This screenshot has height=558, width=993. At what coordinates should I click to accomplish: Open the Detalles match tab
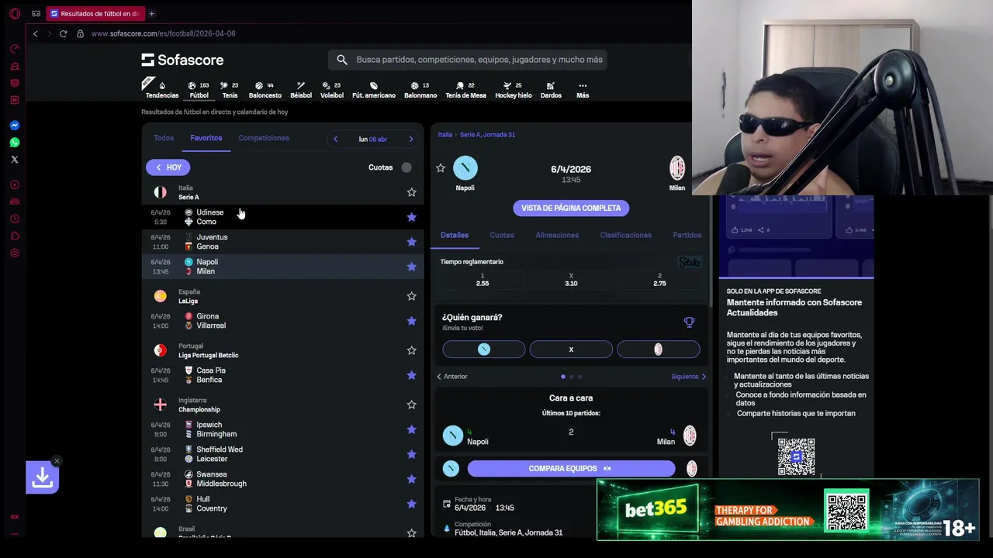(455, 235)
